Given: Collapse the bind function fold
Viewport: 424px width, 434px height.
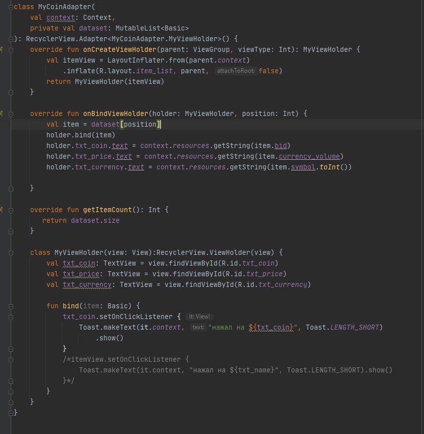Looking at the screenshot, I should pos(11,306).
